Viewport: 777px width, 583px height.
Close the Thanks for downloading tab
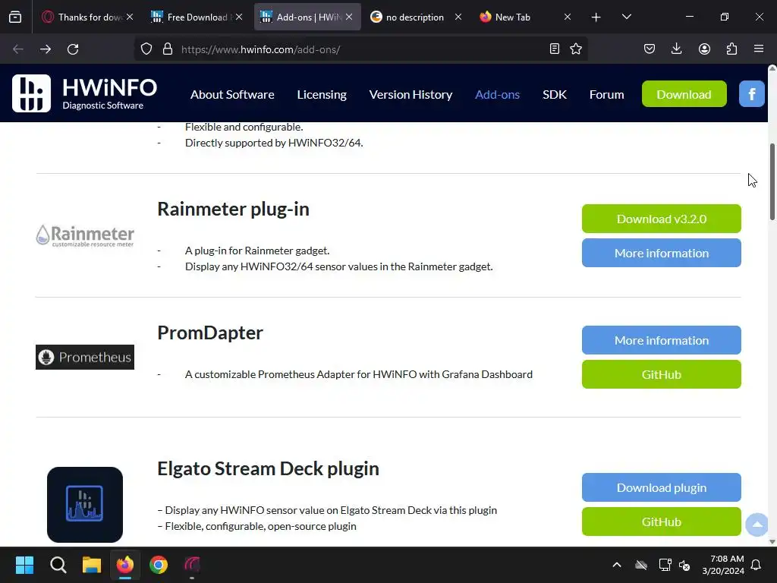[129, 17]
